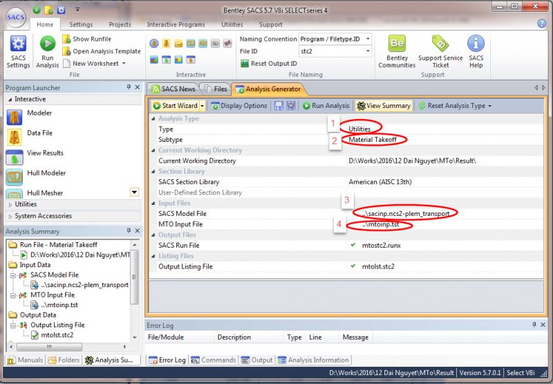Click the last top-row icon in the Interactive group
The width and height of the screenshot is (553, 384).
(x=227, y=44)
